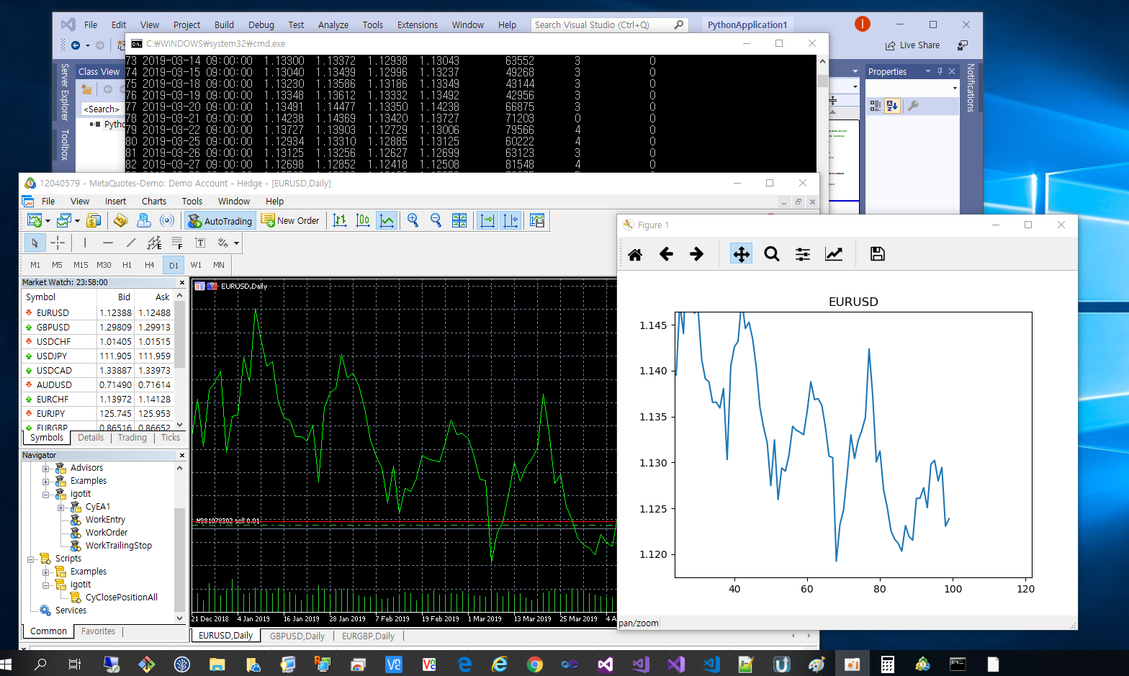Image resolution: width=1129 pixels, height=676 pixels.
Task: Select the H1 timeframe
Action: [x=127, y=265]
